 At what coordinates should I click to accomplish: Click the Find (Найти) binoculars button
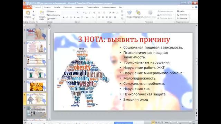(181, 11)
